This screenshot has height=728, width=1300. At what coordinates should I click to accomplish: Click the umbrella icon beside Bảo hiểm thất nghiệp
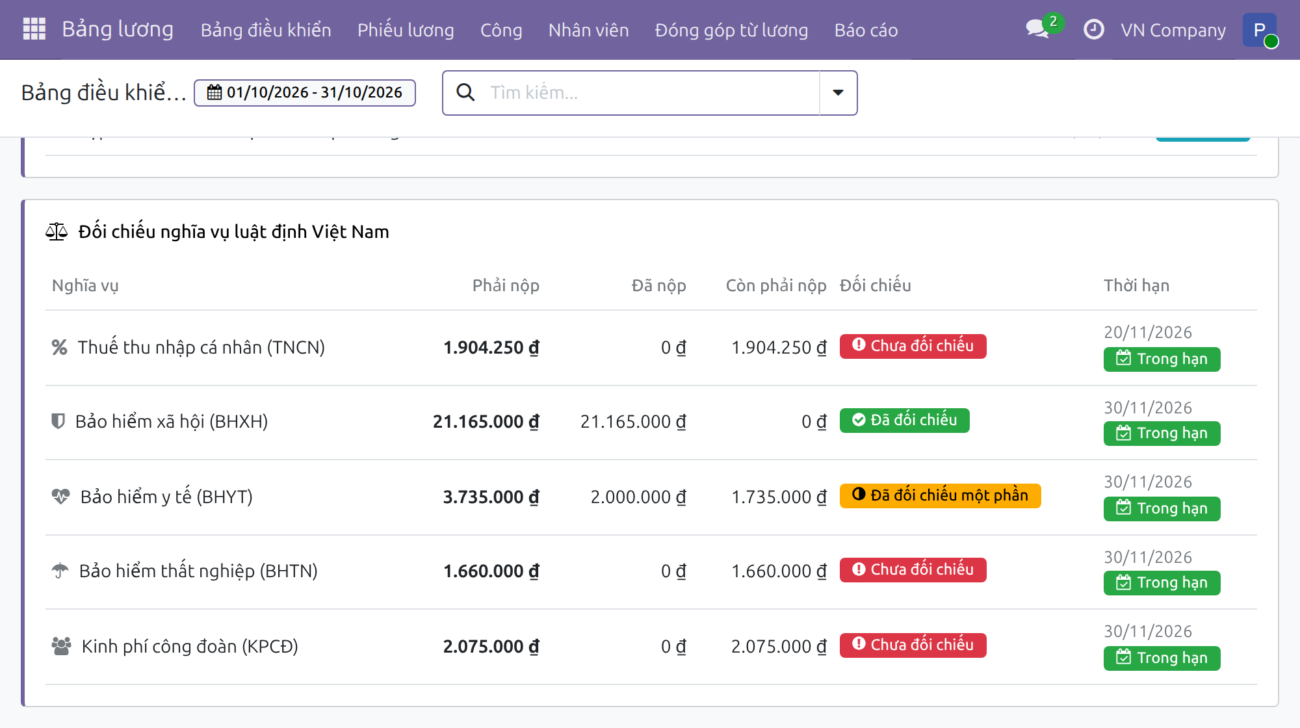60,571
